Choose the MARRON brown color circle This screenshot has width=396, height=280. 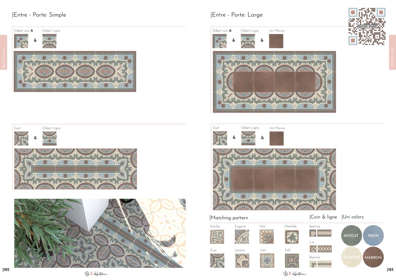pyautogui.click(x=373, y=257)
